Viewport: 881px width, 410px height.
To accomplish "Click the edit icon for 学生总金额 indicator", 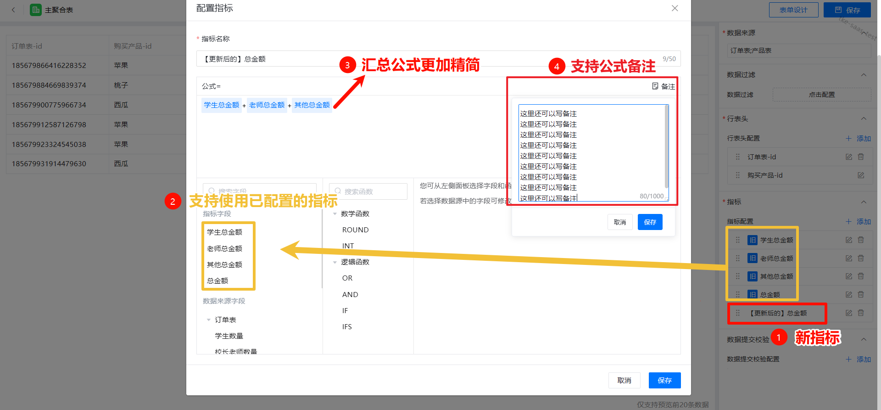I will 849,240.
